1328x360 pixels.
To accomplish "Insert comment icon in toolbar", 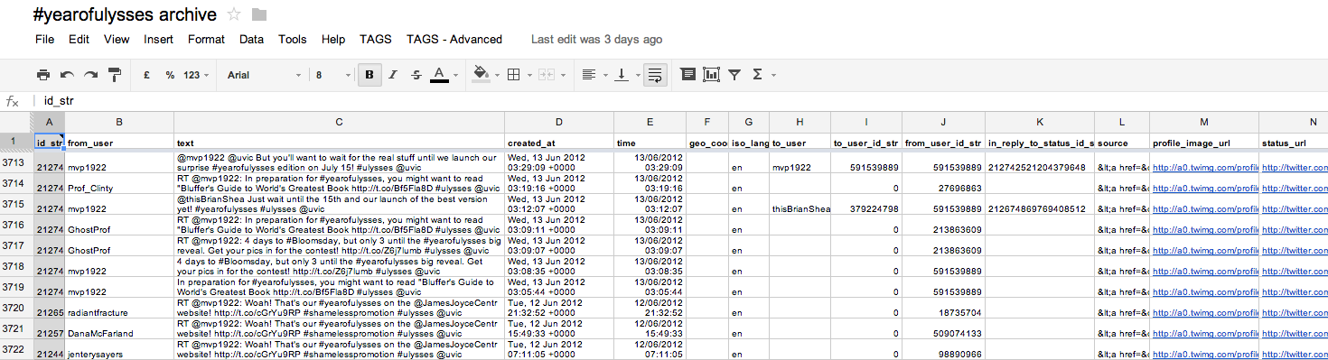I will click(688, 75).
